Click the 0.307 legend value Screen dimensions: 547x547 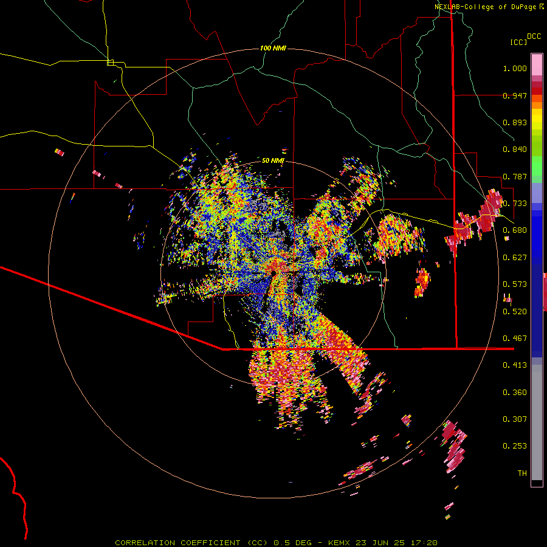(515, 419)
